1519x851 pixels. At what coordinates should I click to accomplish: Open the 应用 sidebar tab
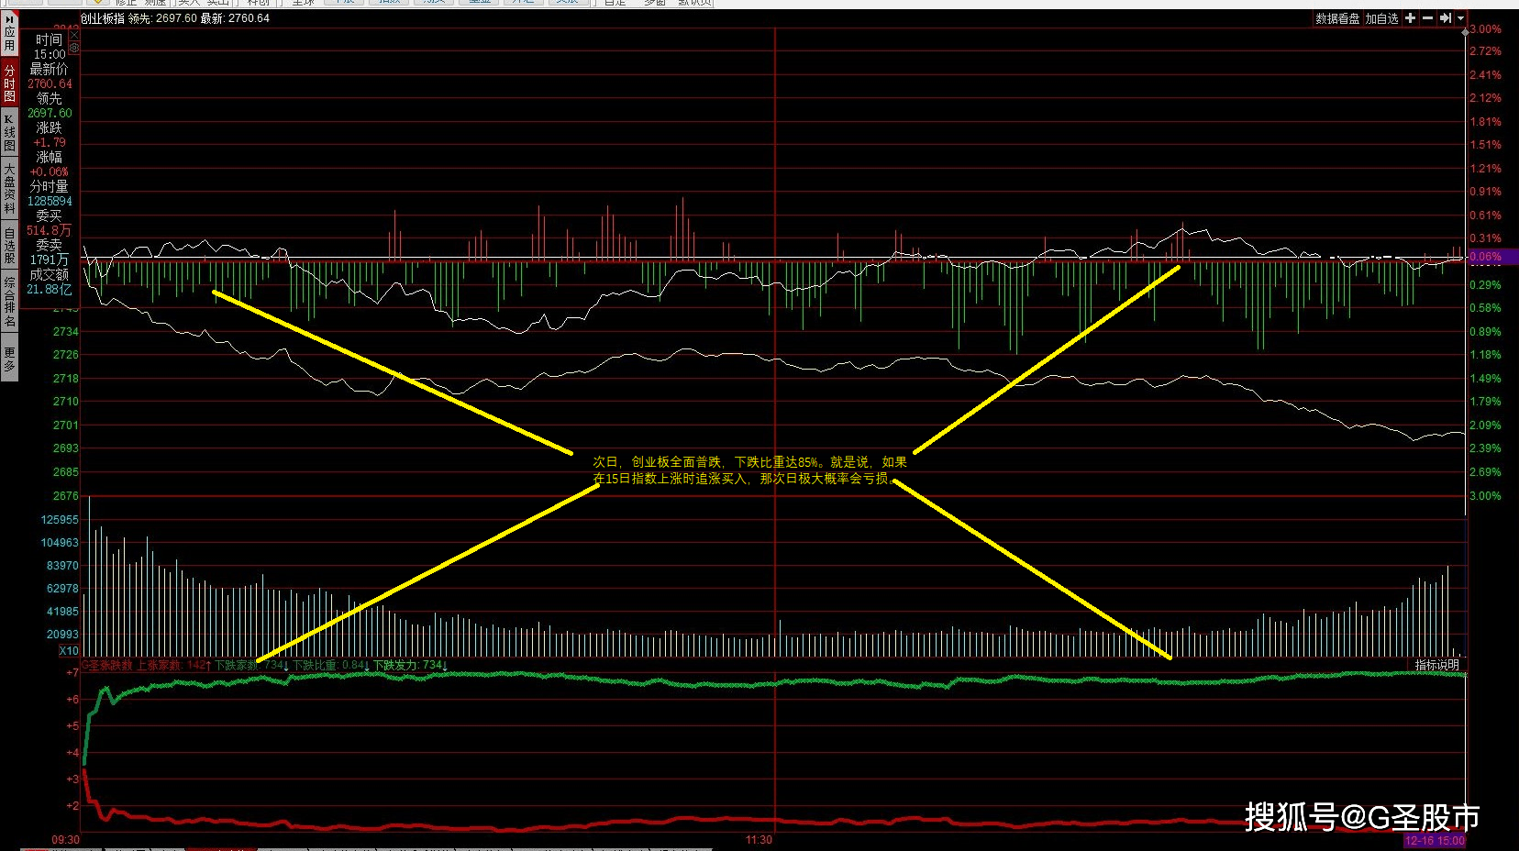pyautogui.click(x=9, y=35)
